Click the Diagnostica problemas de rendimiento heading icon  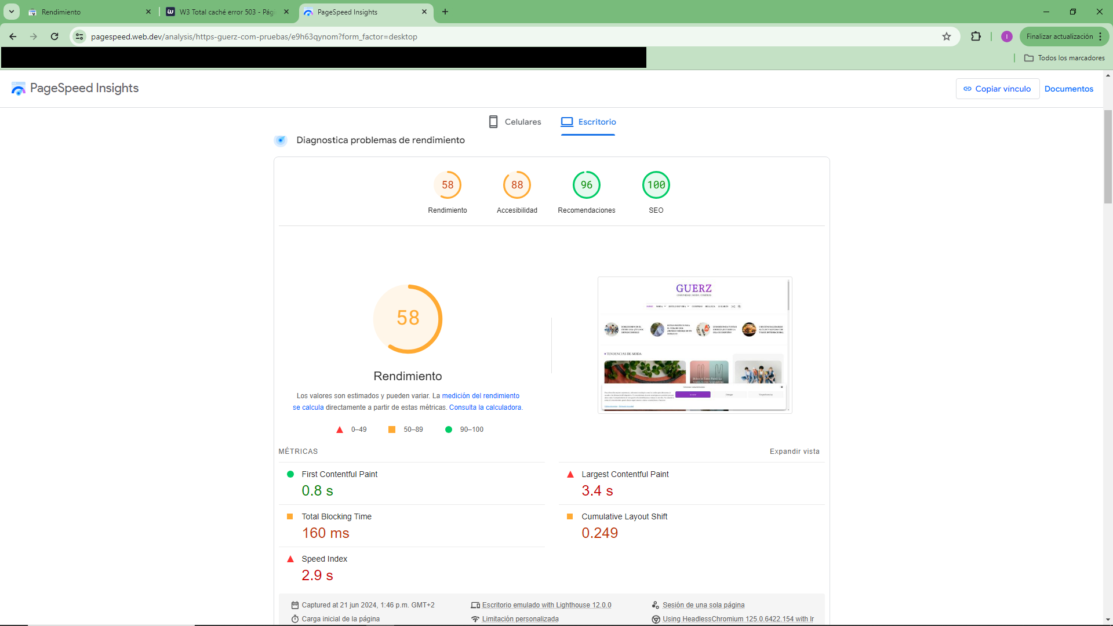tap(281, 140)
